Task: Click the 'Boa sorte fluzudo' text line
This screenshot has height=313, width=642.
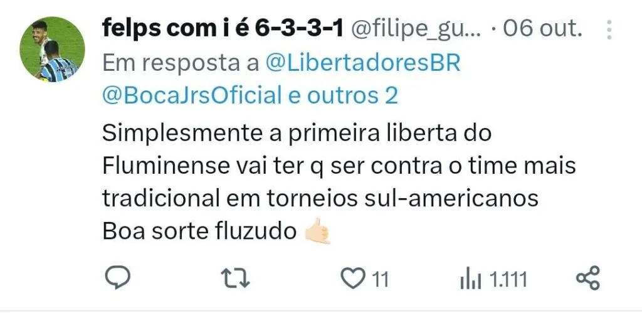Action: click(199, 232)
